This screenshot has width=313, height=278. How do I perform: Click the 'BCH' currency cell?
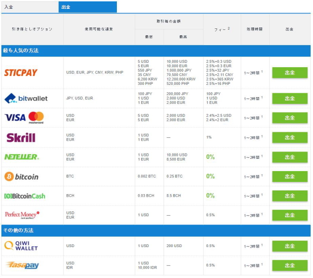[70, 196]
